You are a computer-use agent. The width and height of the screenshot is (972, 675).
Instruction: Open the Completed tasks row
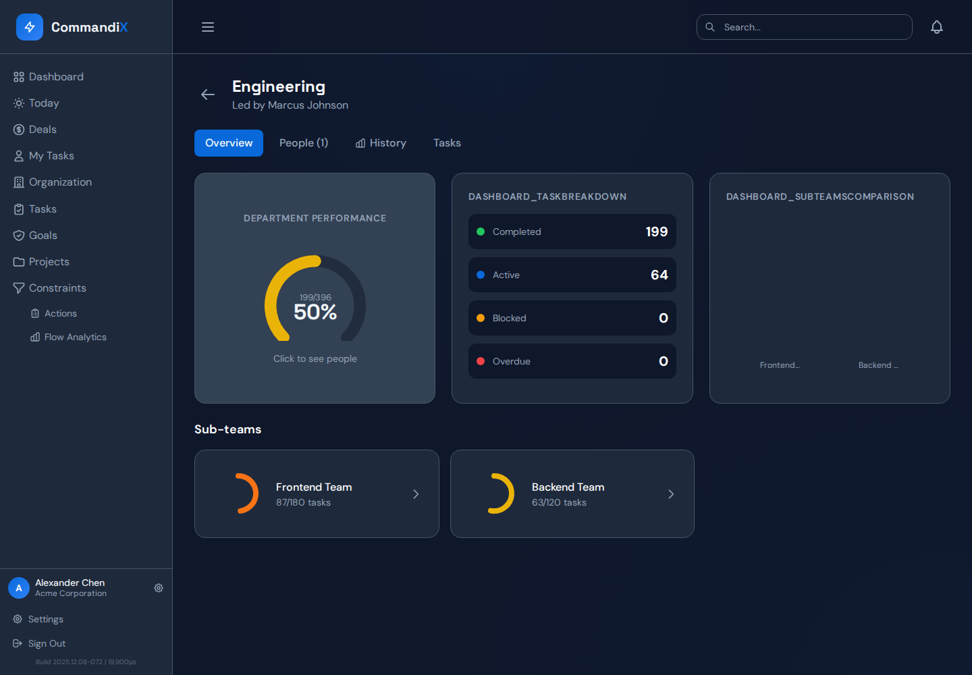coord(572,232)
